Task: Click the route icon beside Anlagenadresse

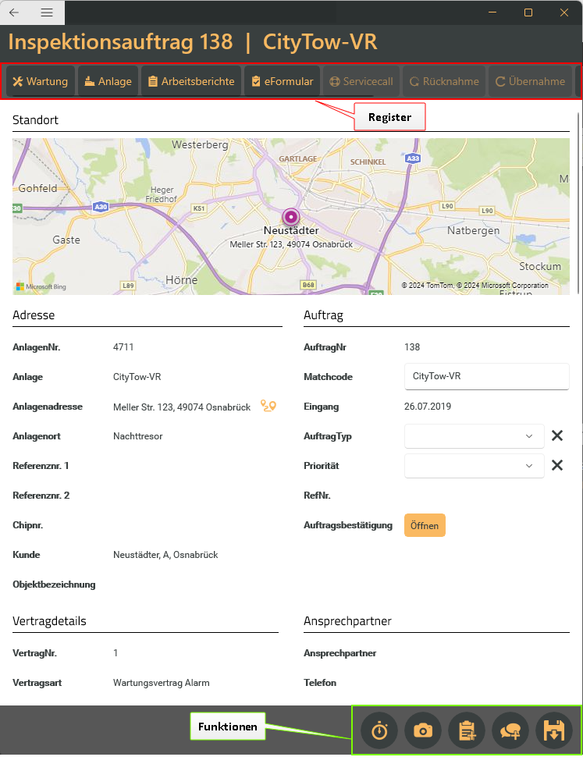Action: [268, 406]
